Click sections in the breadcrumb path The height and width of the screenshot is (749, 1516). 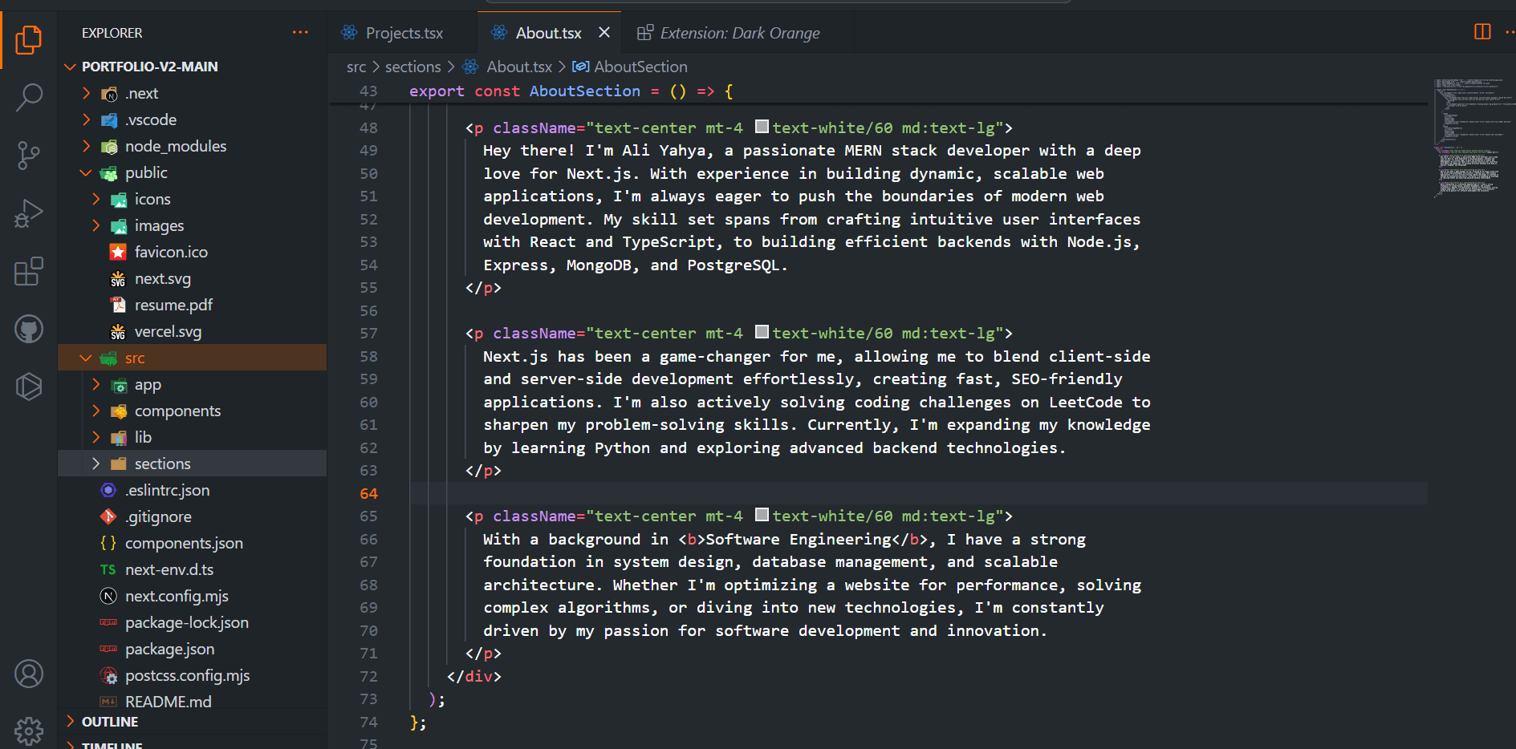tap(413, 67)
